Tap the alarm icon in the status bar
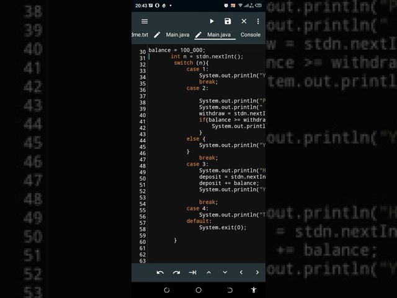This screenshot has width=397, height=298. pyautogui.click(x=226, y=6)
